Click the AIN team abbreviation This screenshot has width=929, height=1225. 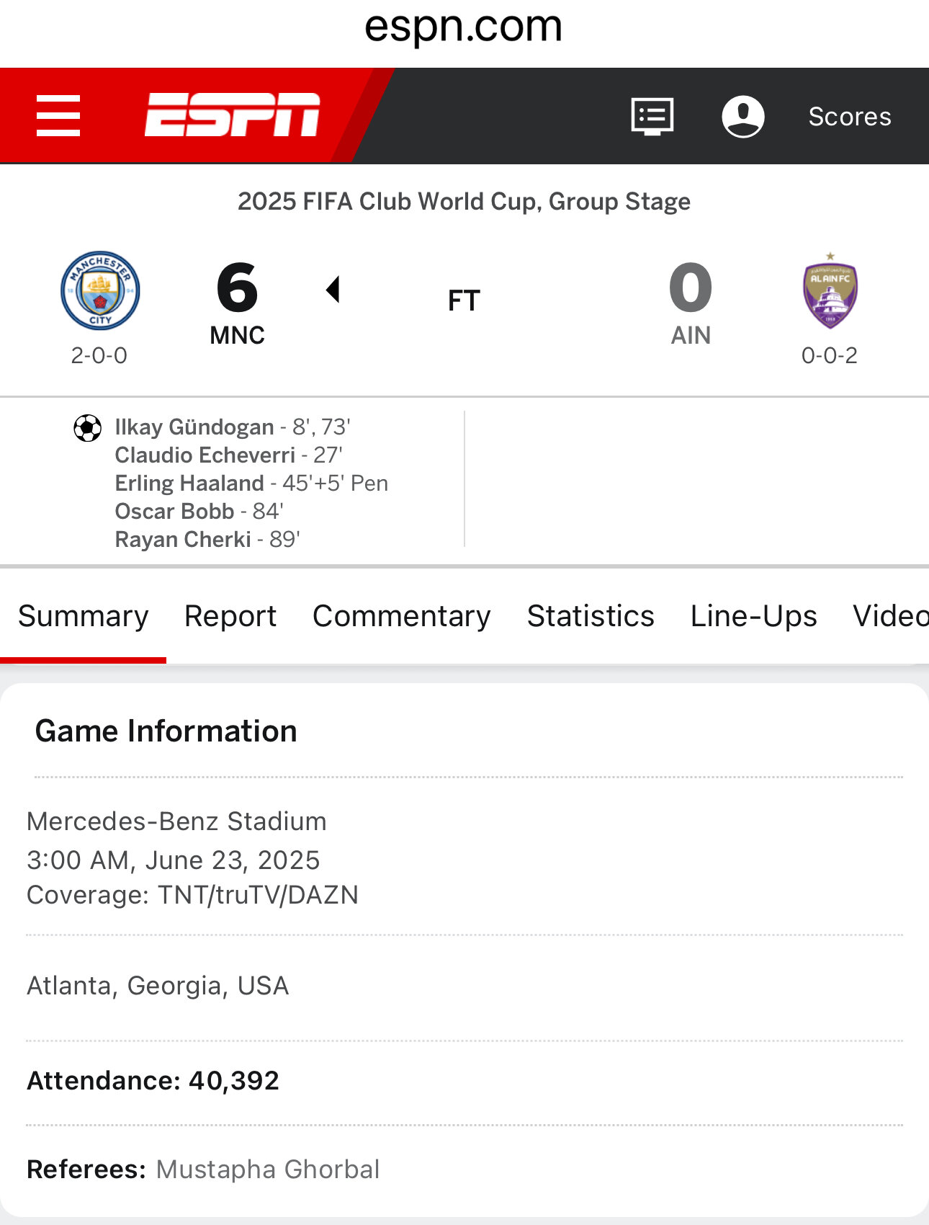[691, 335]
